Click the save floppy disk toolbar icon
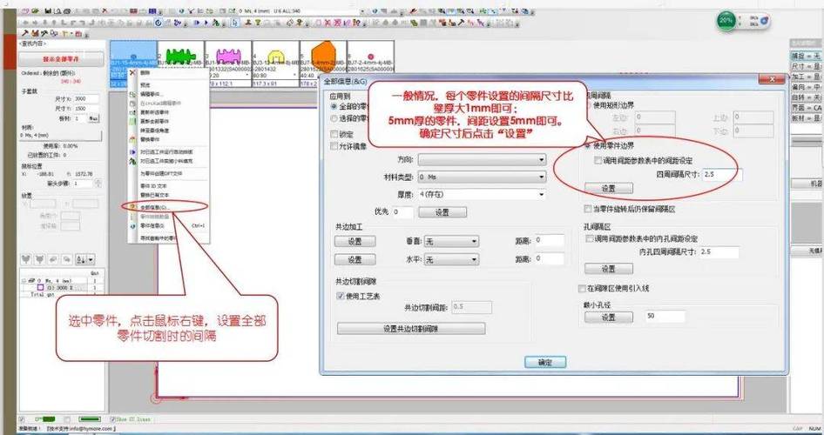824x435 pixels. coord(48,11)
